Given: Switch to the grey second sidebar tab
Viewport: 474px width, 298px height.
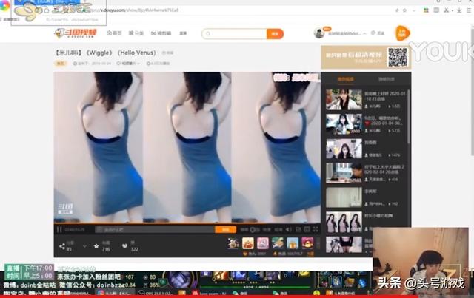Looking at the screenshot, I should [x=386, y=79].
